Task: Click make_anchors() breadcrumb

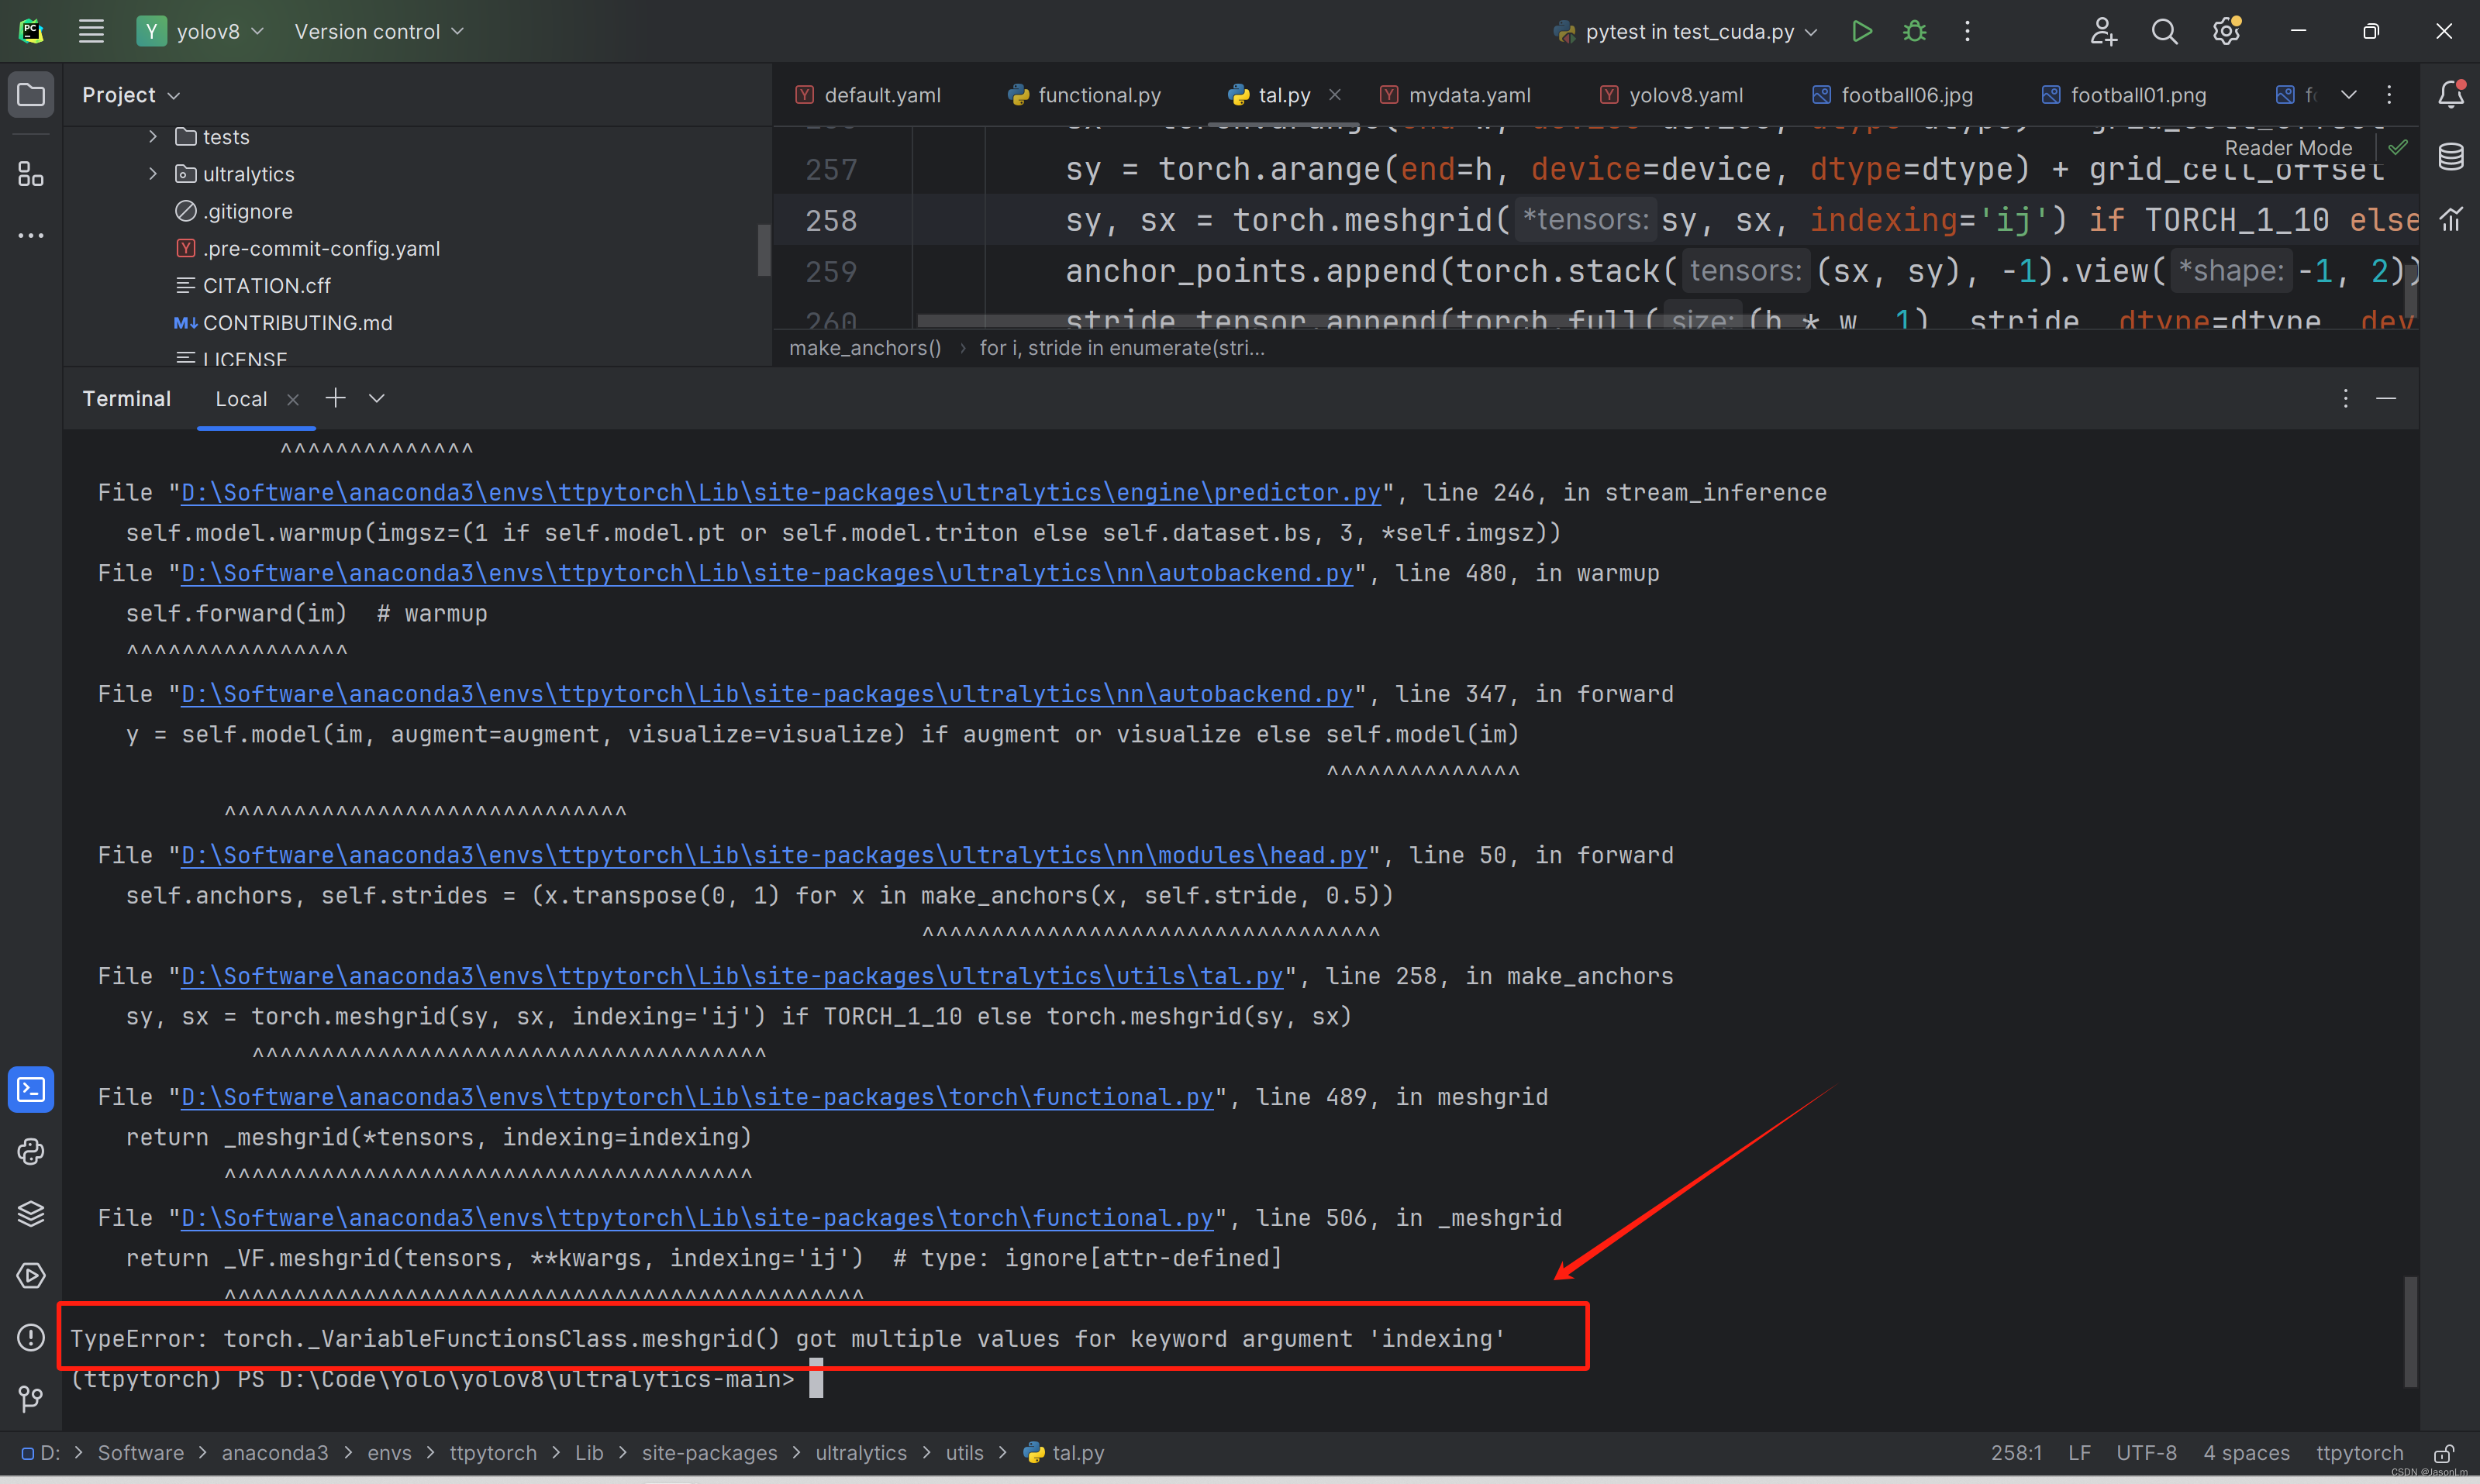Action: [x=864, y=348]
